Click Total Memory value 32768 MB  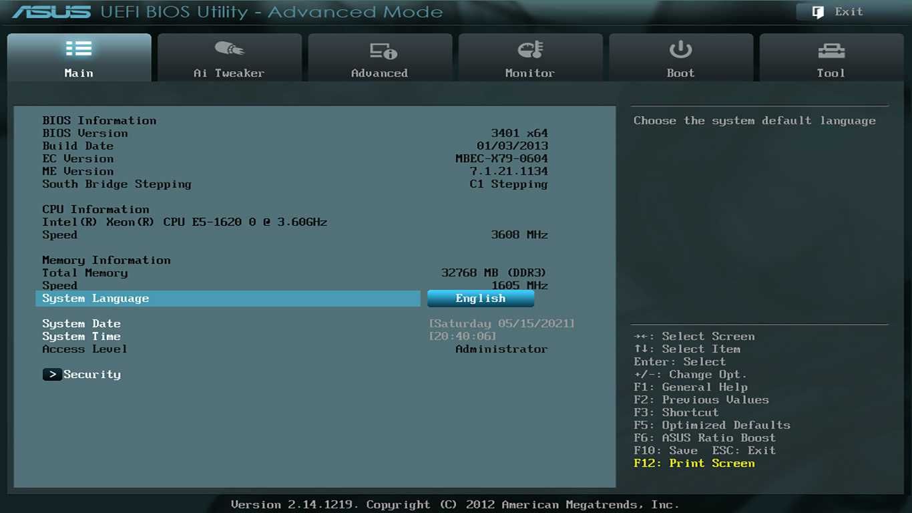(x=494, y=273)
